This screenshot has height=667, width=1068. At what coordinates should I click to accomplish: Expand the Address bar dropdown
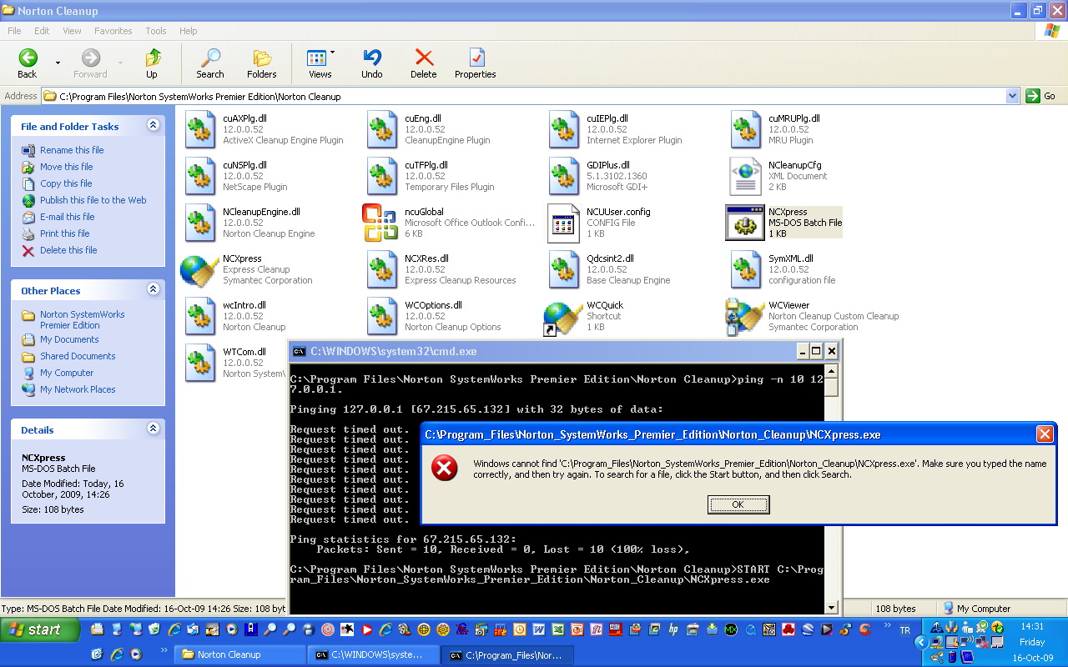point(1012,96)
